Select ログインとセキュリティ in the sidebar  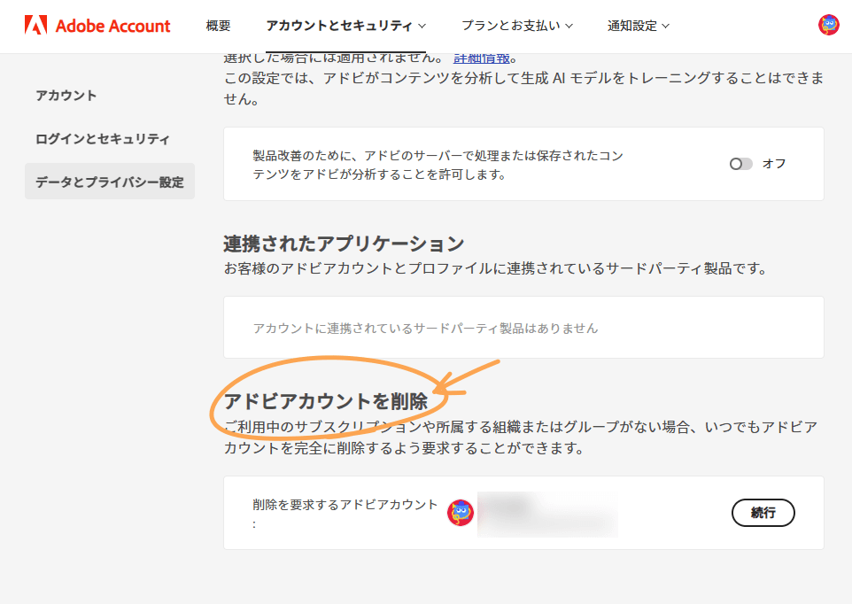click(x=103, y=139)
